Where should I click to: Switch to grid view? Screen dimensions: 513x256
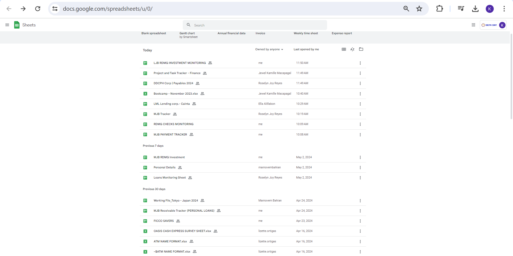[x=344, y=49]
